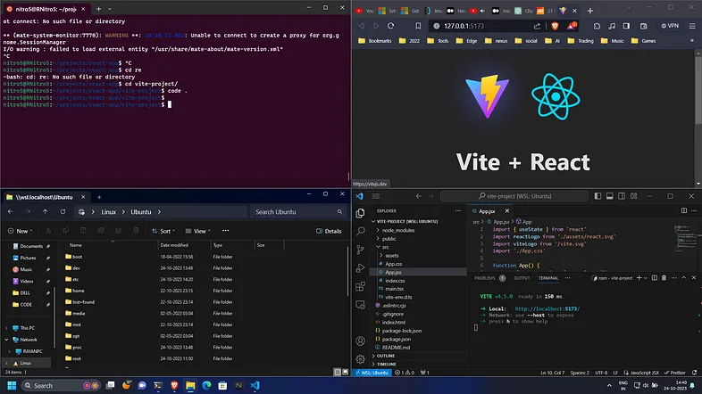
Task: Click WSL: Ubuntu remote status indicator
Action: coord(372,373)
